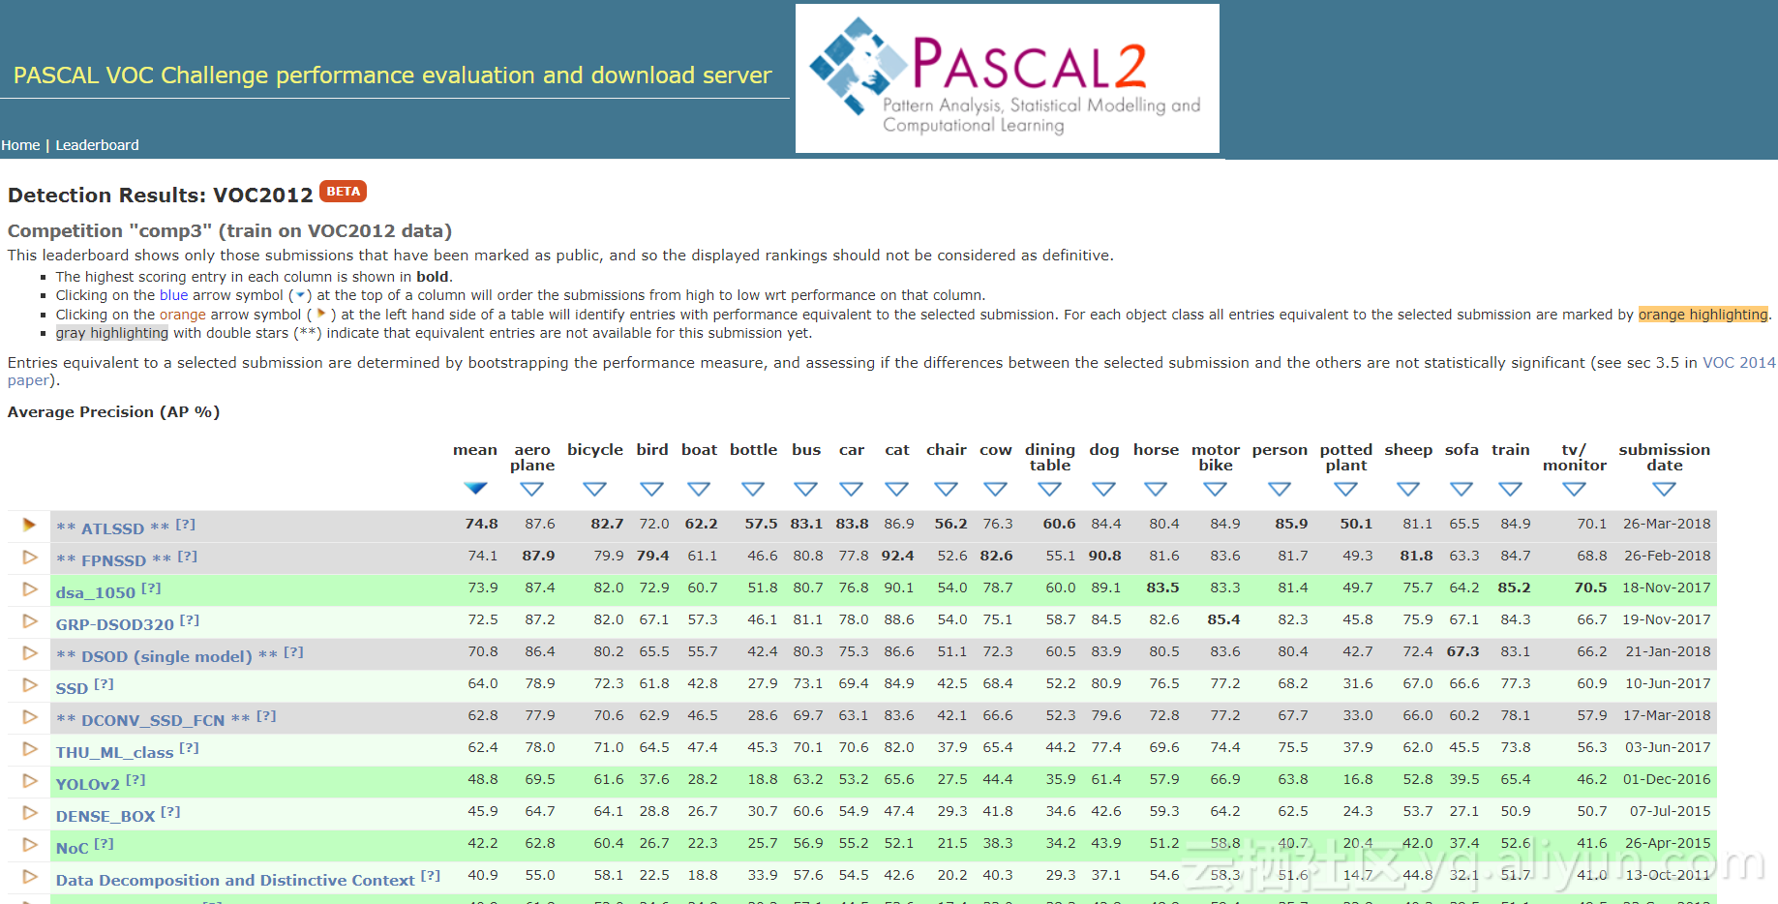1778x904 pixels.
Task: Show info [?] for GRP-DSOD320
Action: (x=190, y=620)
